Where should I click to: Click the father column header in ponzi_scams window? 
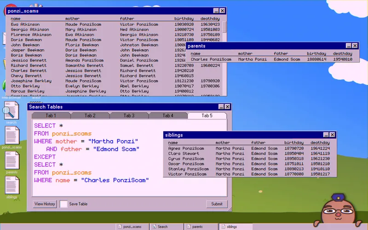127,18
